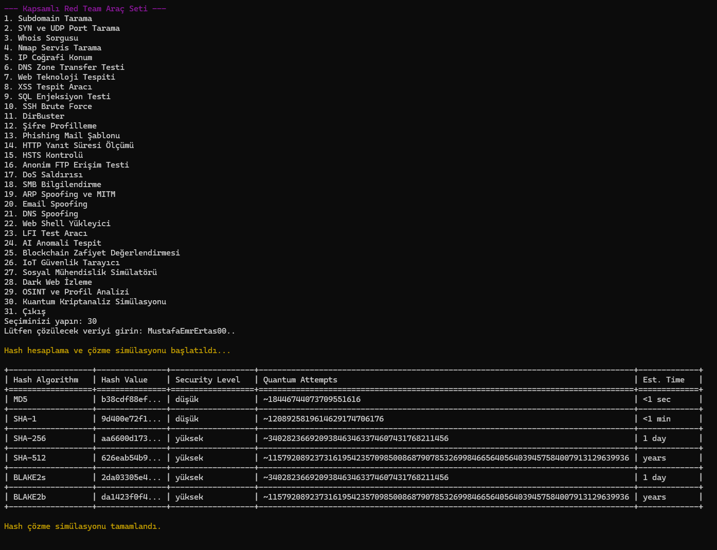Click the entered value 'MustafaEmrErtas00..'
The height and width of the screenshot is (550, 717).
pyautogui.click(x=191, y=331)
